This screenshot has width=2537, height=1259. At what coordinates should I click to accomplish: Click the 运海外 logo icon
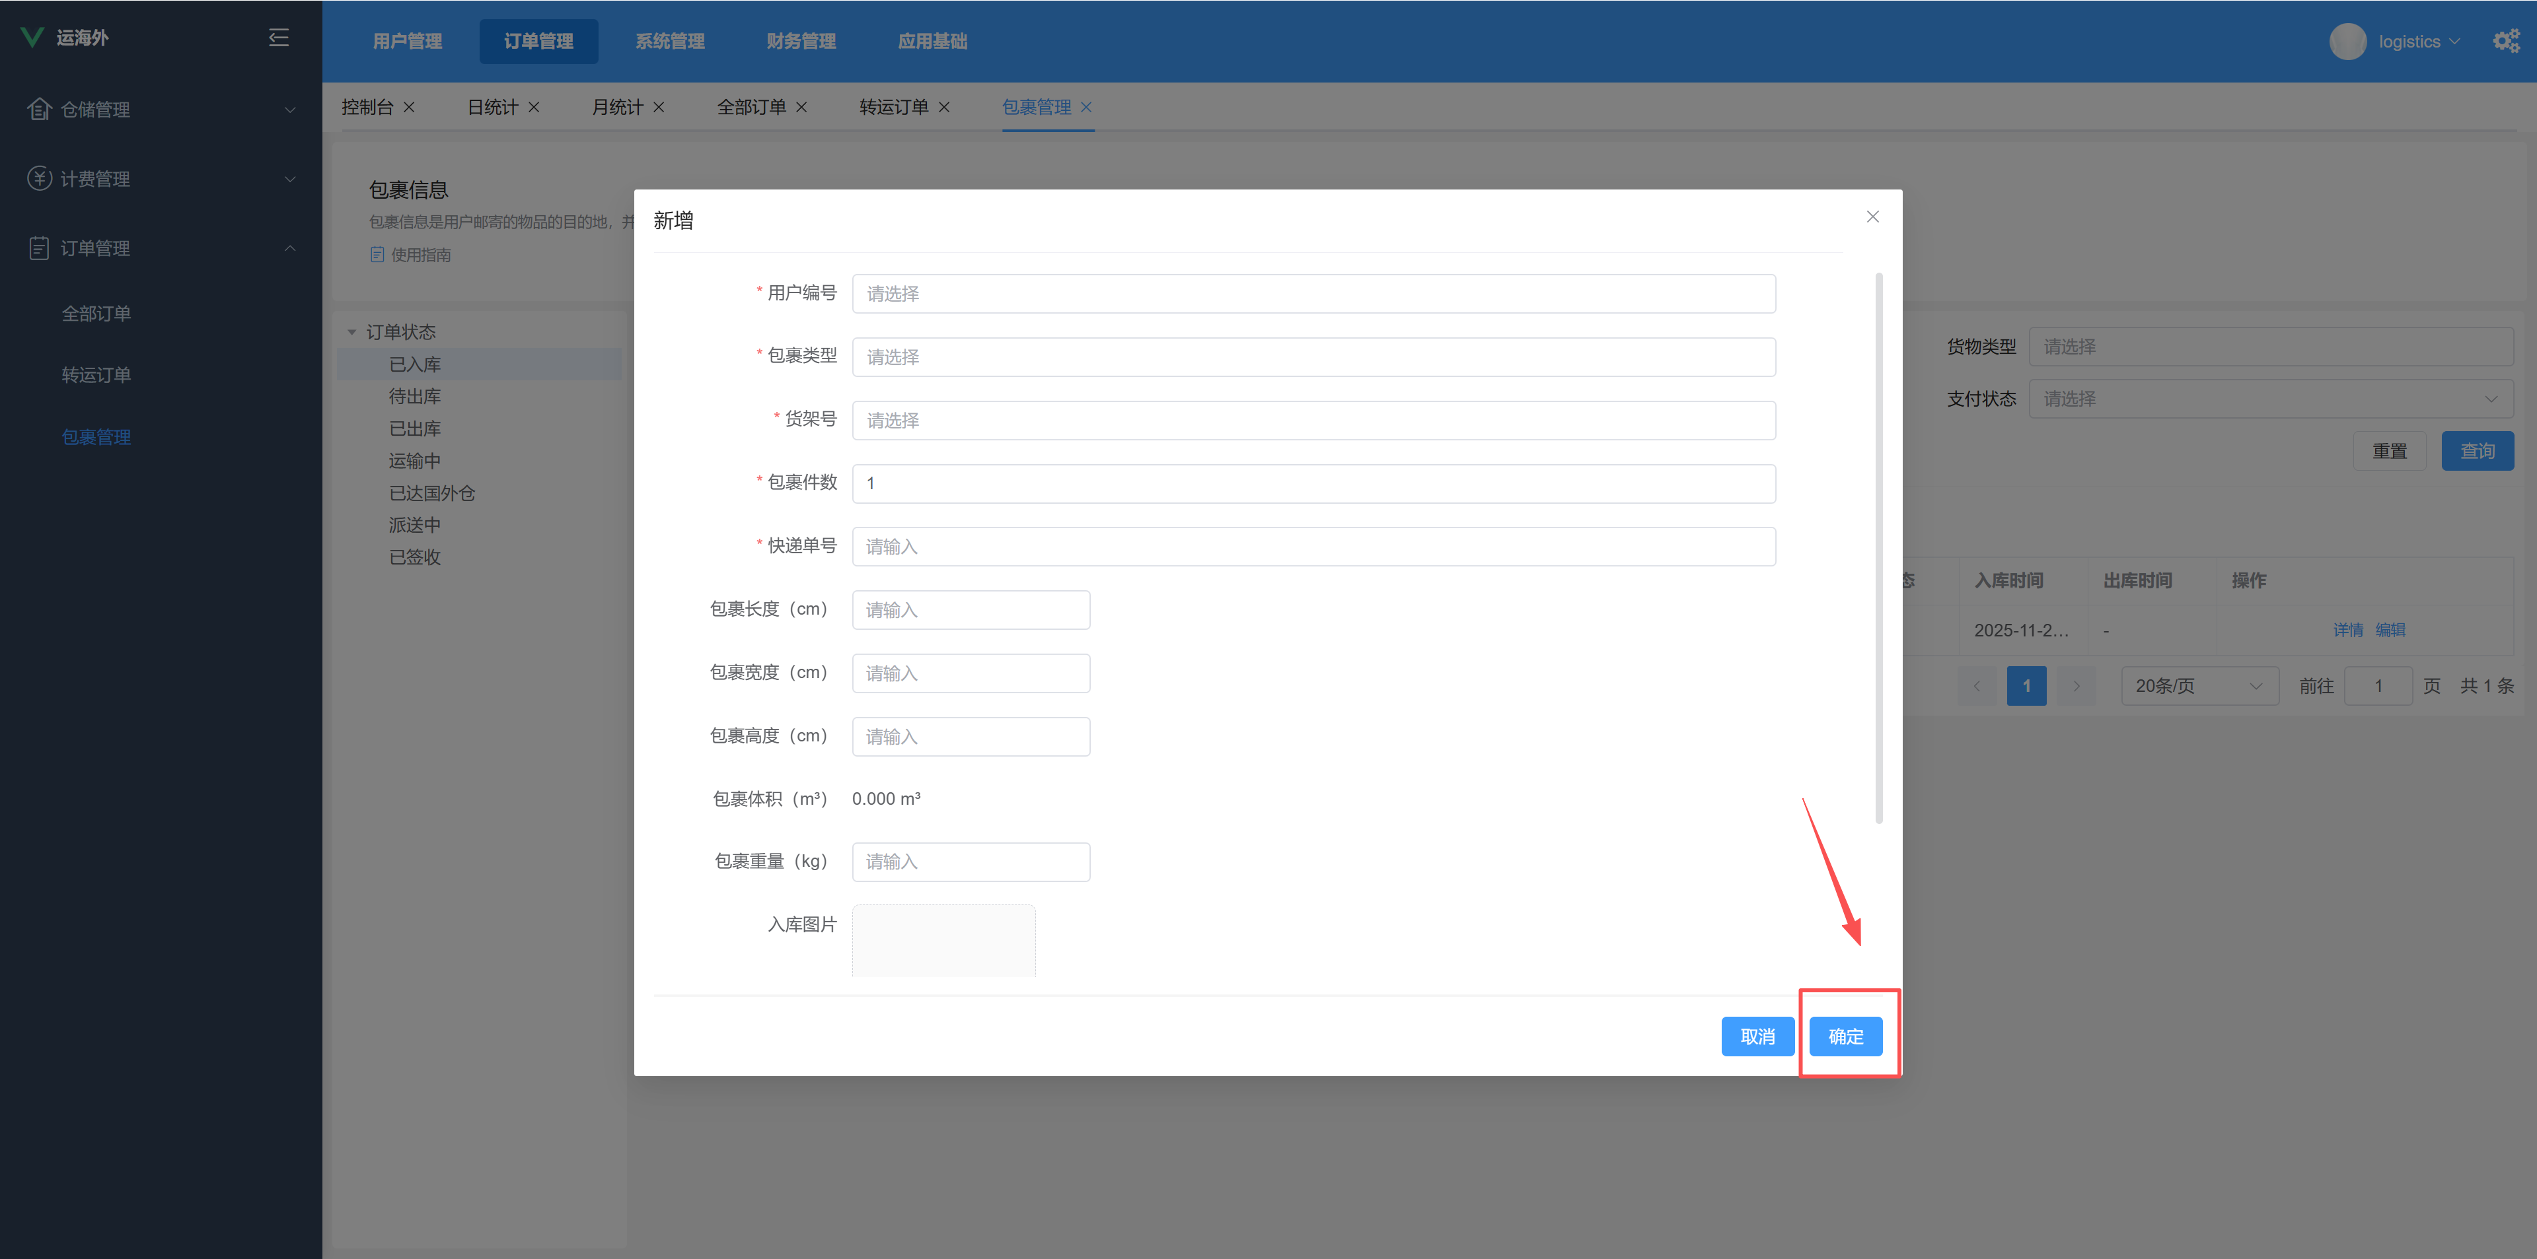(x=32, y=38)
